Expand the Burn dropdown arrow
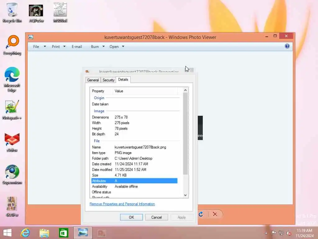 pyautogui.click(x=103, y=47)
